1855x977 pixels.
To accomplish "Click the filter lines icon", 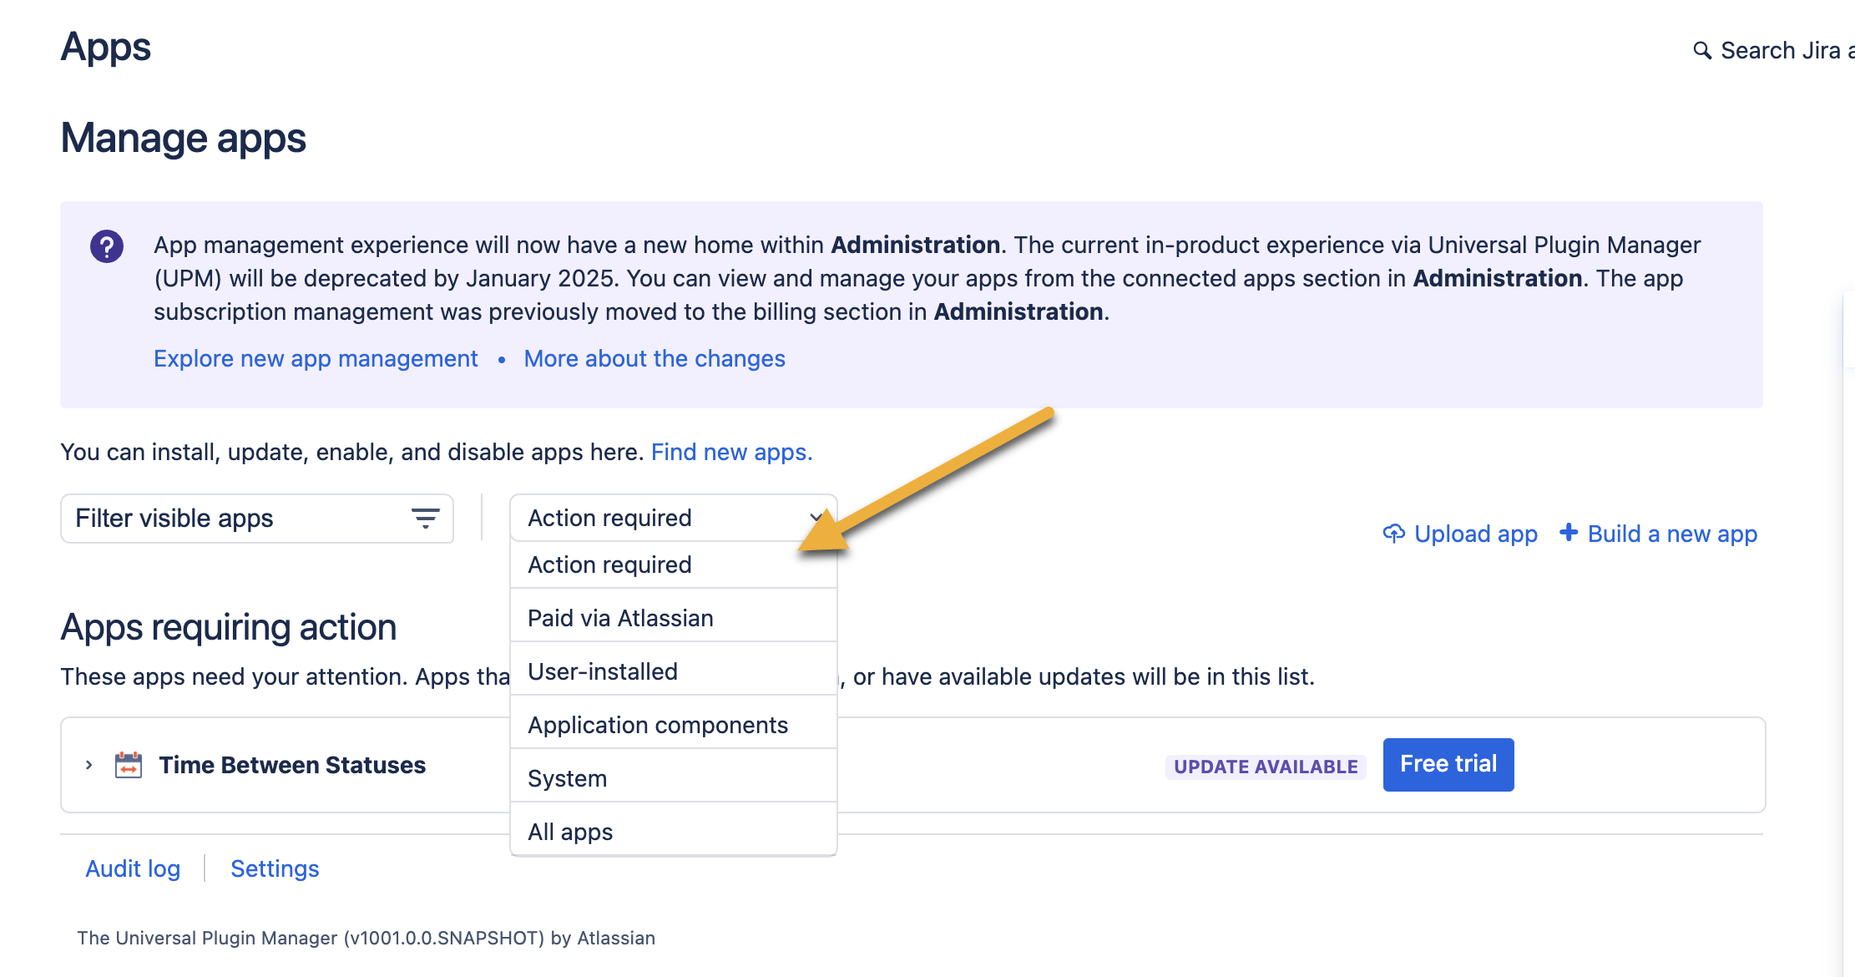I will coord(426,519).
